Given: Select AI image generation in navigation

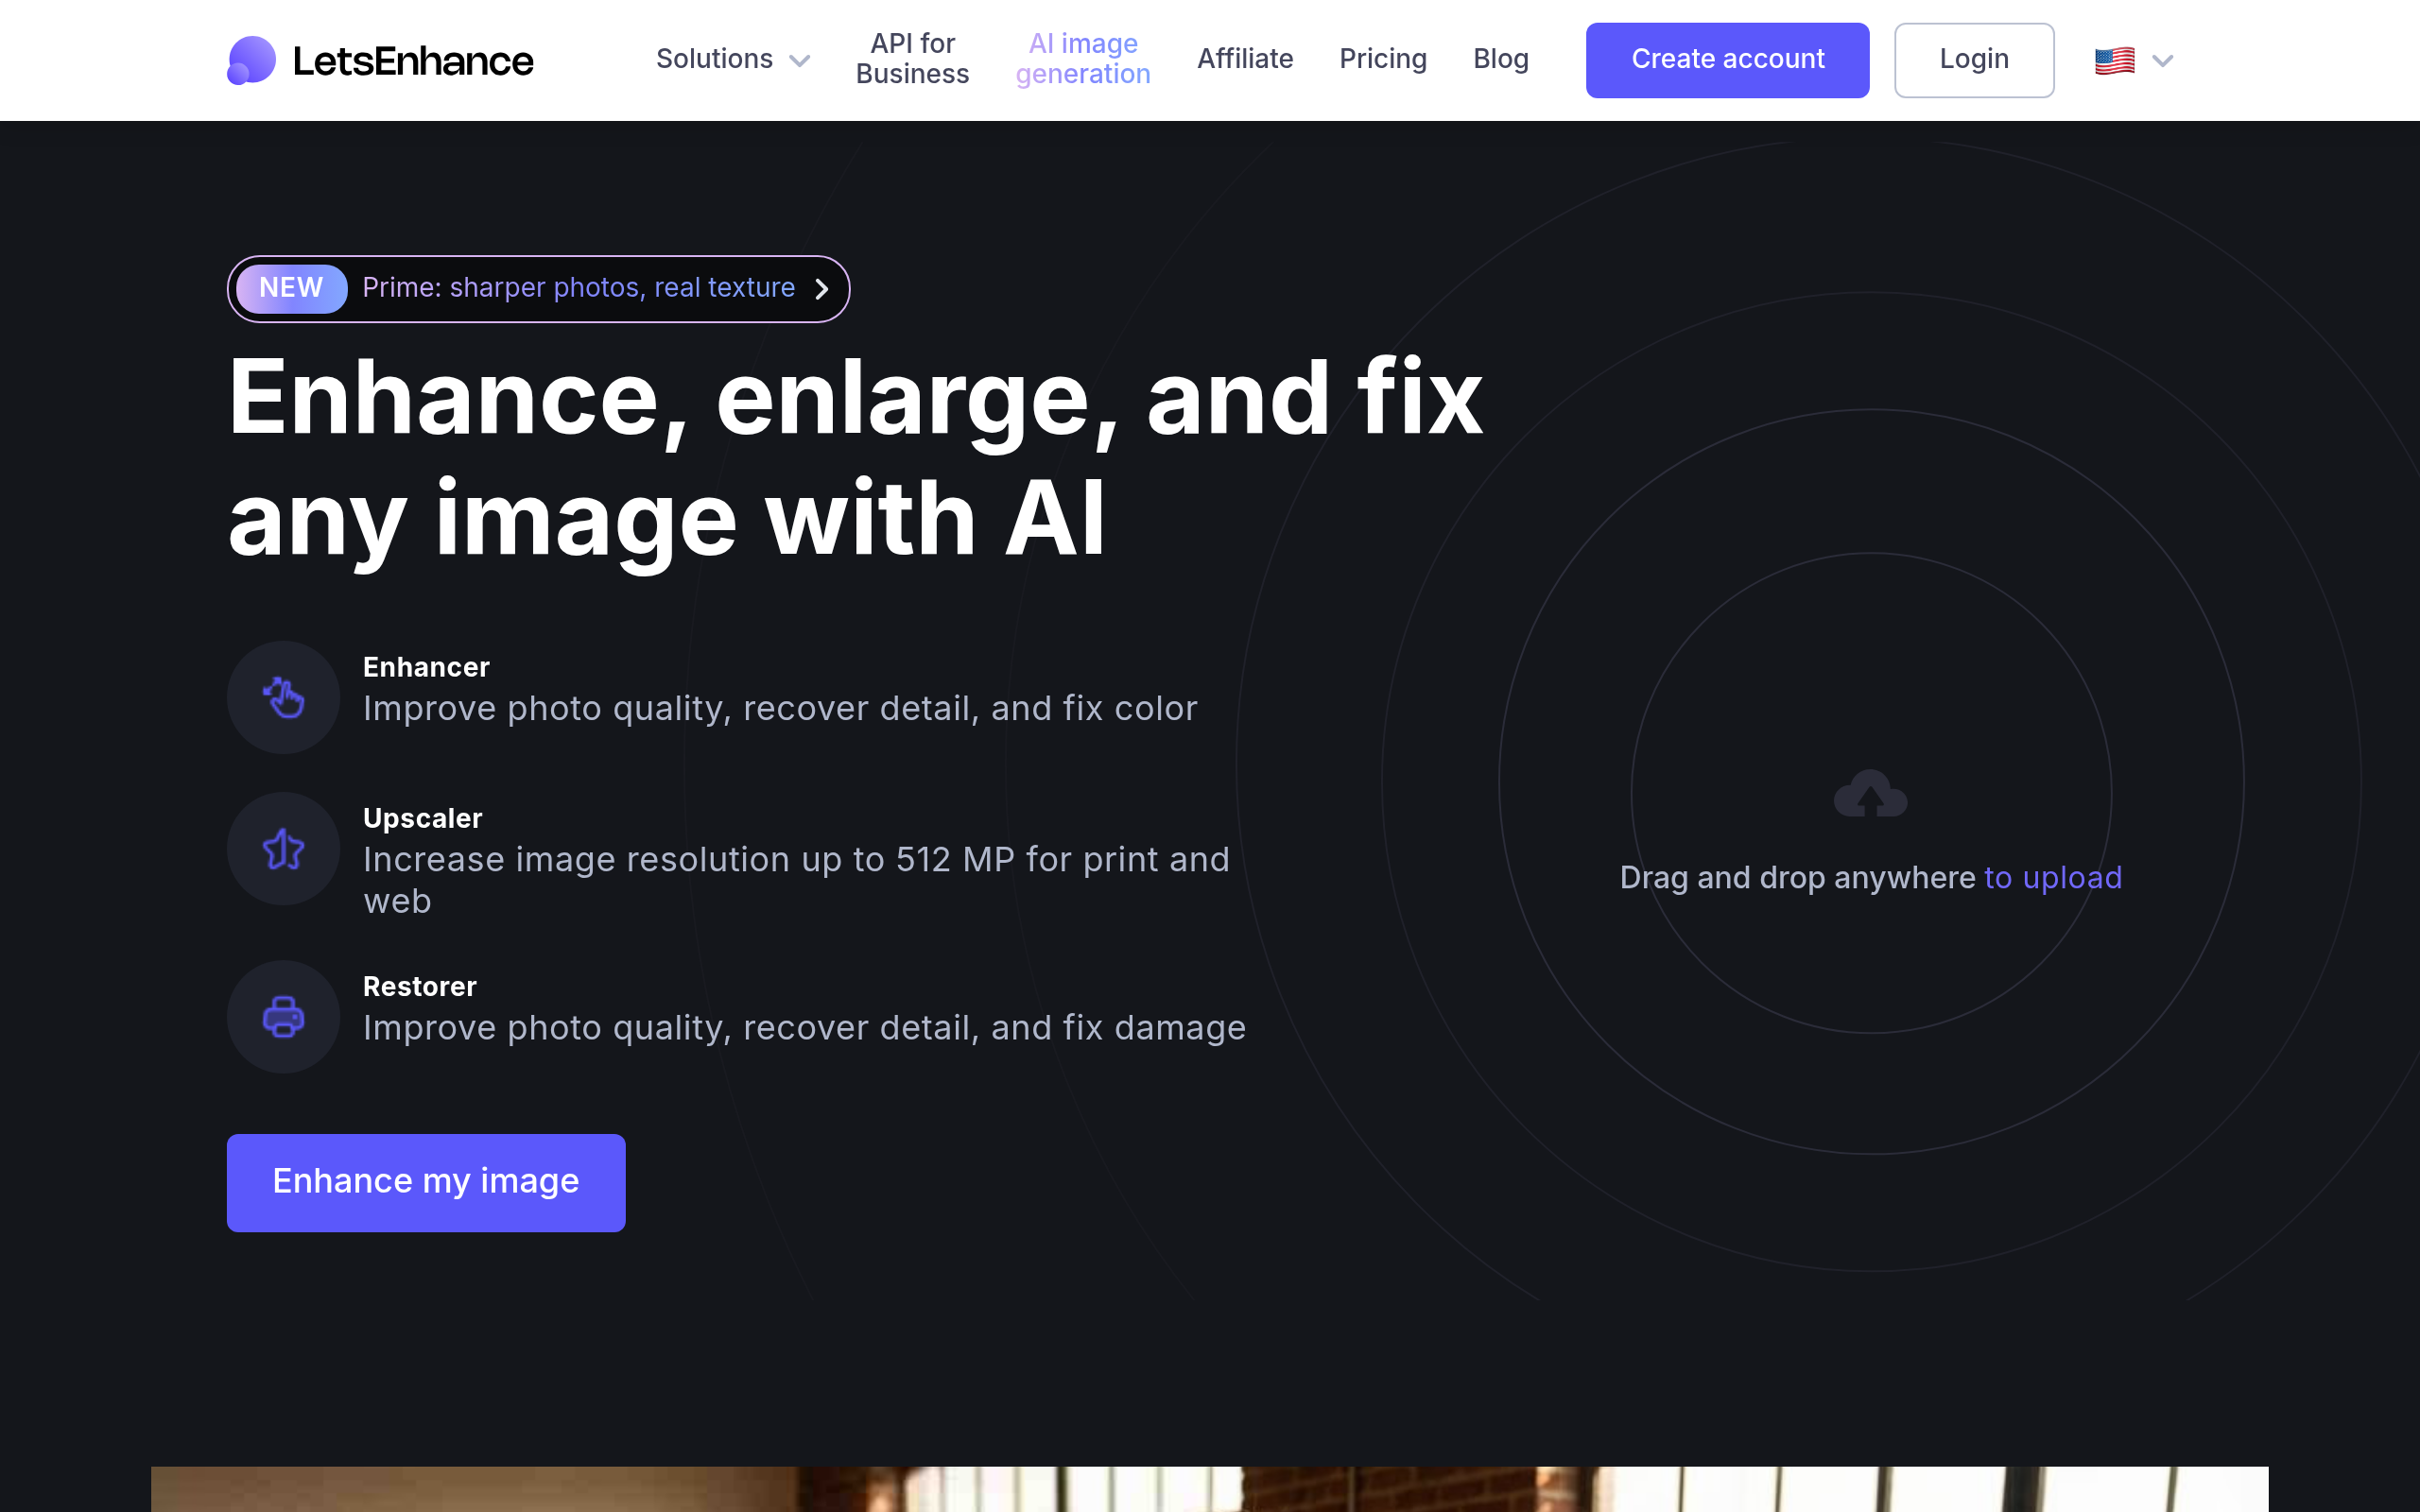Looking at the screenshot, I should click(1083, 59).
